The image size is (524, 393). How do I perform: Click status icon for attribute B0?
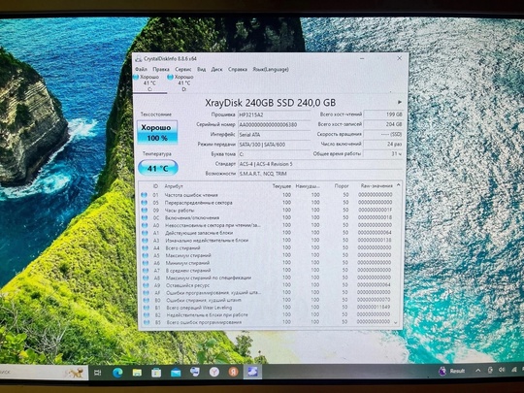point(146,300)
